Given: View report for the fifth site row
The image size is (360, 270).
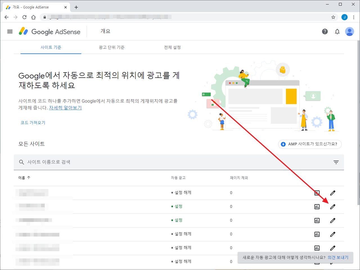Looking at the screenshot, I should point(317,248).
